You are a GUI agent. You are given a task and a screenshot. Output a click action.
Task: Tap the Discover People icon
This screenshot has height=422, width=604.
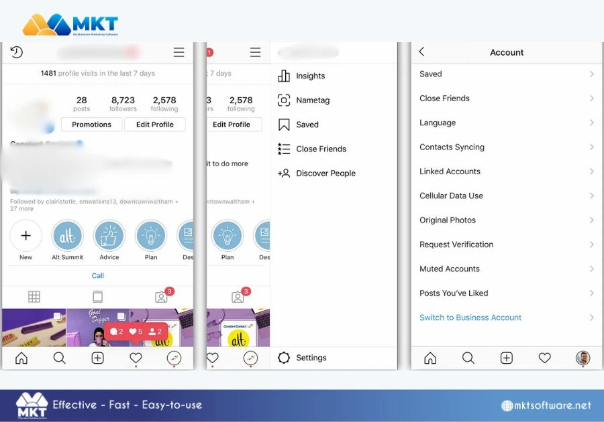tap(284, 173)
